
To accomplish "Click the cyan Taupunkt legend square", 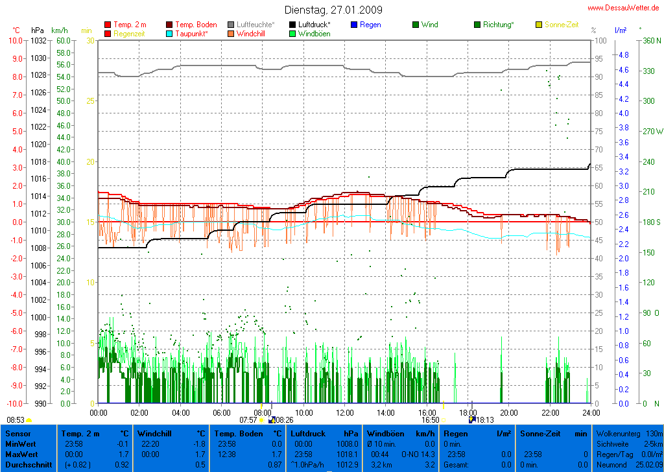I will pyautogui.click(x=170, y=33).
